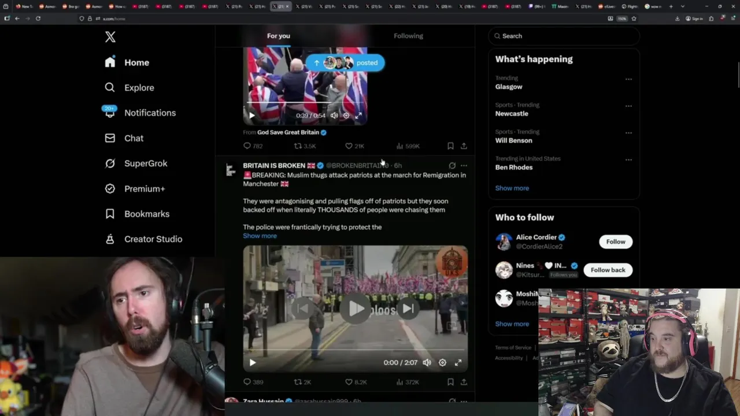
Task: Open Chat envelope in sidebar
Action: pyautogui.click(x=110, y=138)
